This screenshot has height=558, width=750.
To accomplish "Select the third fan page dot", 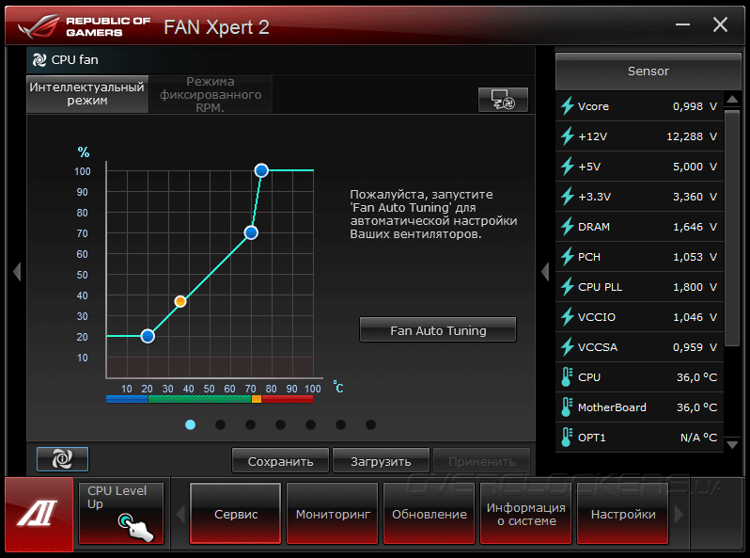I will (251, 424).
